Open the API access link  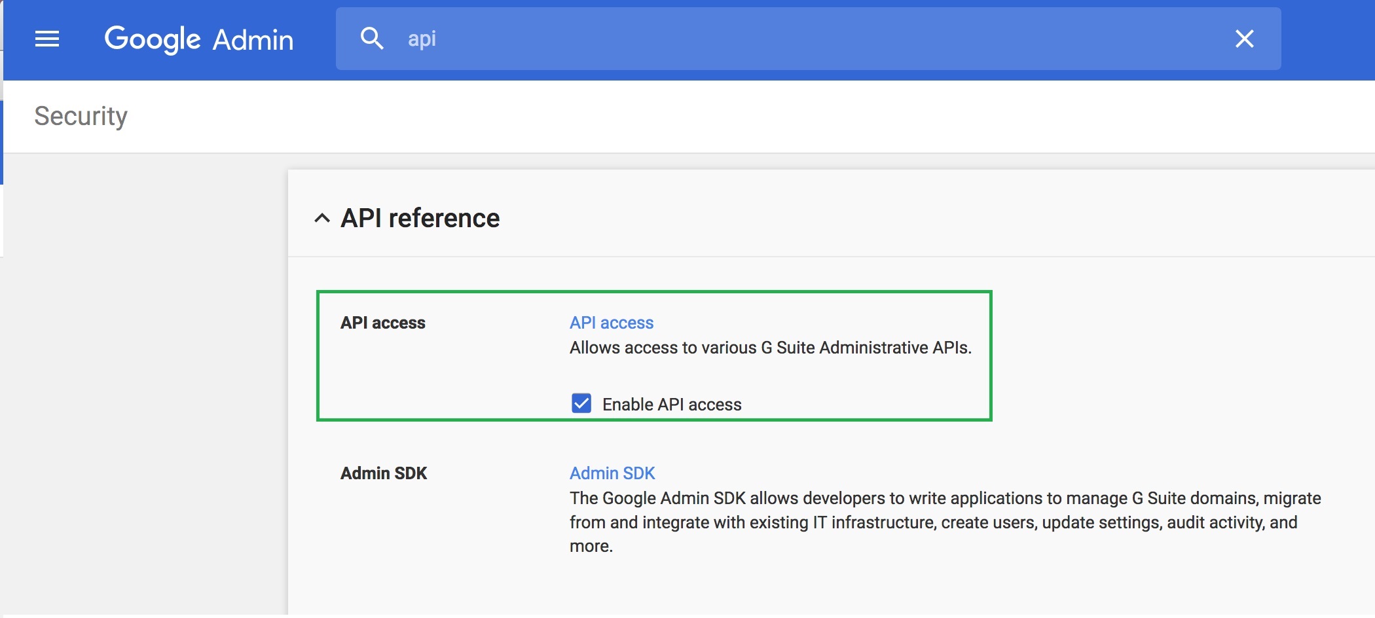(612, 323)
